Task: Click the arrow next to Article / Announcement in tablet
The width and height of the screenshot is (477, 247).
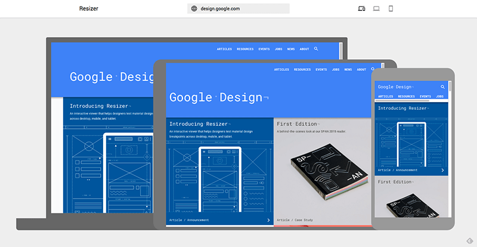Action: (268, 220)
